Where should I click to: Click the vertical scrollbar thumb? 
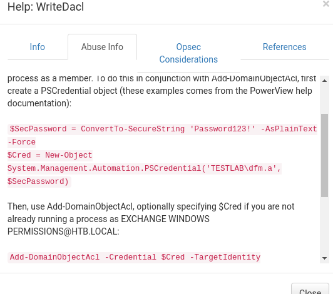coord(324,155)
